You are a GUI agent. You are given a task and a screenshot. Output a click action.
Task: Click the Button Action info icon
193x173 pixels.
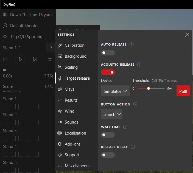click(x=135, y=104)
